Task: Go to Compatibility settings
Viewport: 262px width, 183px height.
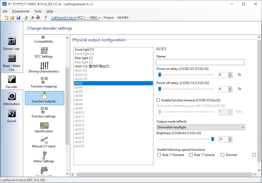Action: point(44,39)
